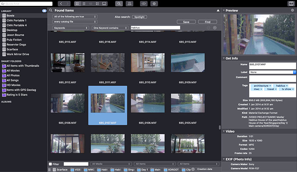Open the sort order circle icon

[193, 169]
